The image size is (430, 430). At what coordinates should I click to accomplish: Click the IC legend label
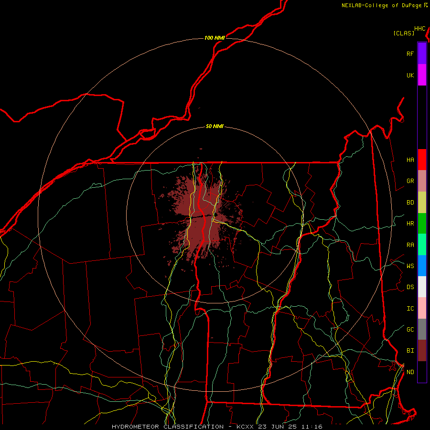point(410,309)
